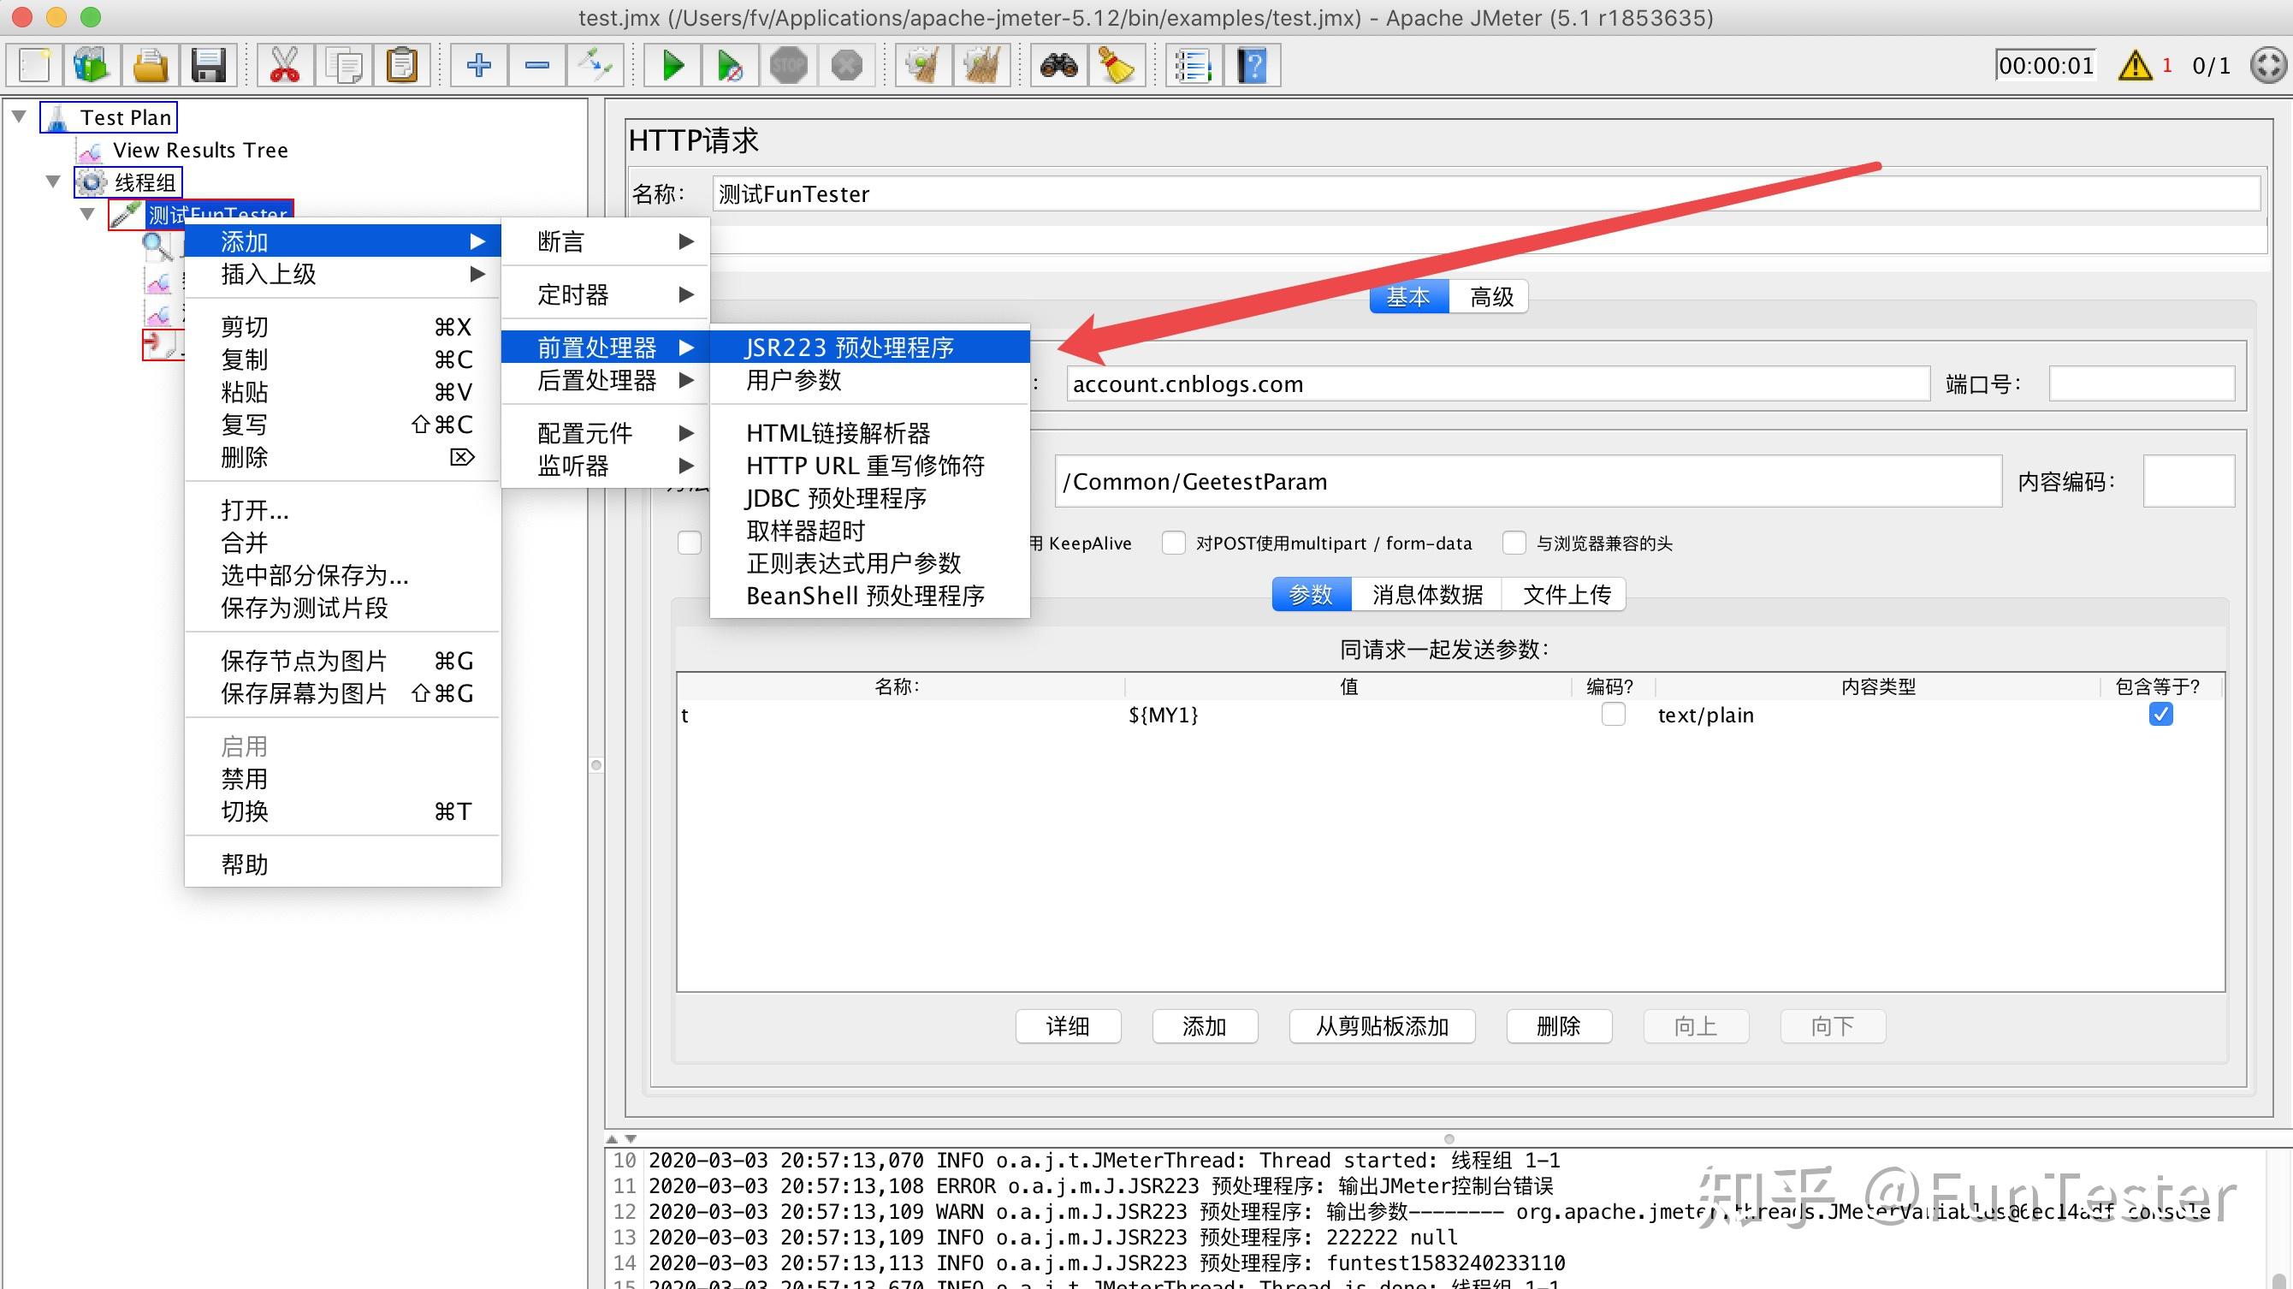Collapse the 线程组 node
Screen dimensions: 2293x1289
pyautogui.click(x=52, y=181)
